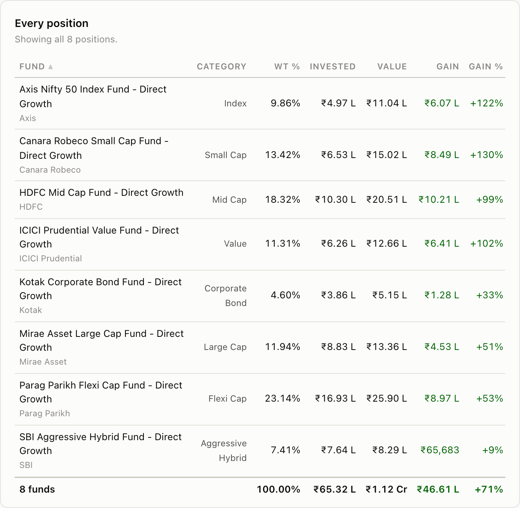Screen dimensions: 520x508
Task: Click the Small Cap category cell
Action: [x=226, y=155]
